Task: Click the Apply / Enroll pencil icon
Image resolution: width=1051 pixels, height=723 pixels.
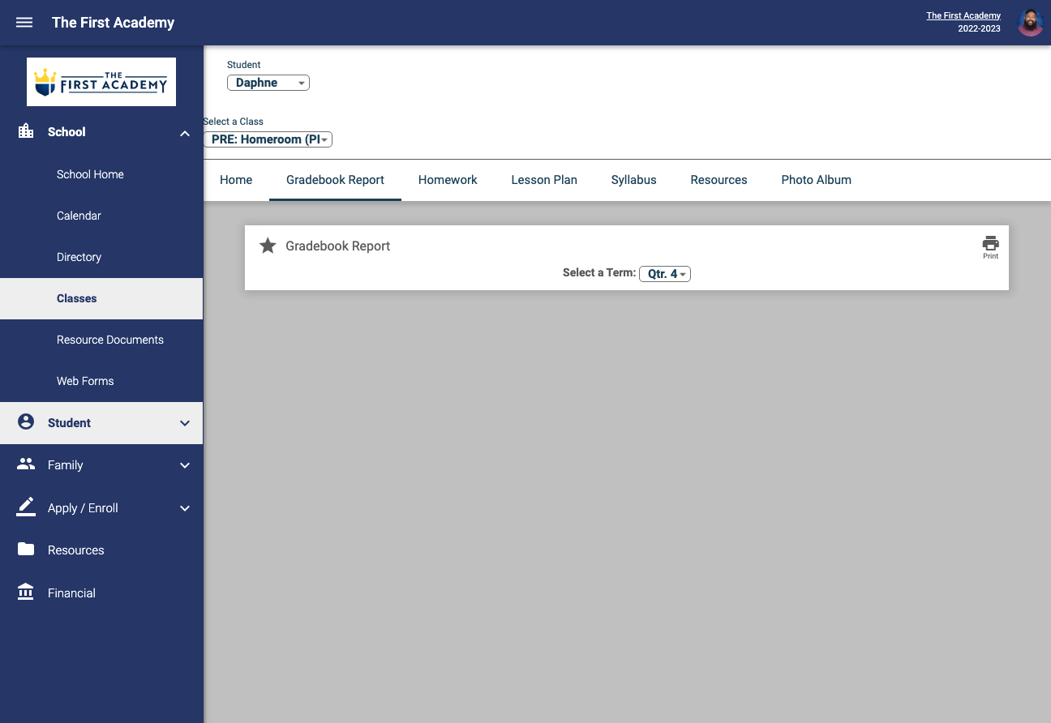Action: (26, 507)
